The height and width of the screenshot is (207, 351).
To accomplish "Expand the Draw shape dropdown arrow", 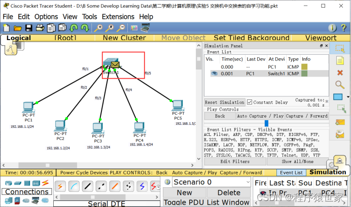I will [348, 97].
